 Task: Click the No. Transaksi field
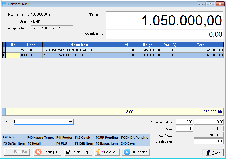52,14
